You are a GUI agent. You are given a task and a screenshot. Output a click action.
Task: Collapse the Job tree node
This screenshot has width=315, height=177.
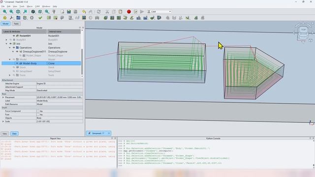click(6, 44)
